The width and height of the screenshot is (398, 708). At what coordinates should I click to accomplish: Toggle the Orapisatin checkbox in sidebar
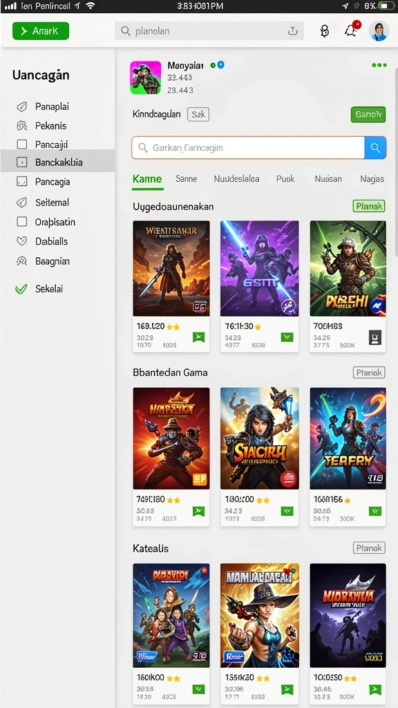tap(21, 222)
